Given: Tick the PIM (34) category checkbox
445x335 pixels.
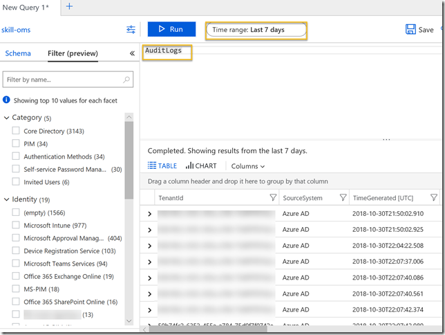Looking at the screenshot, I should [16, 143].
